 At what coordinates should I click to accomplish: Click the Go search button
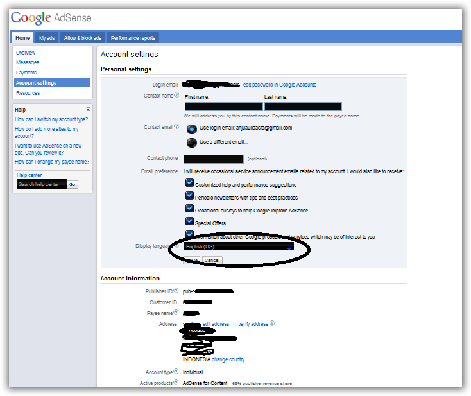pyautogui.click(x=73, y=184)
